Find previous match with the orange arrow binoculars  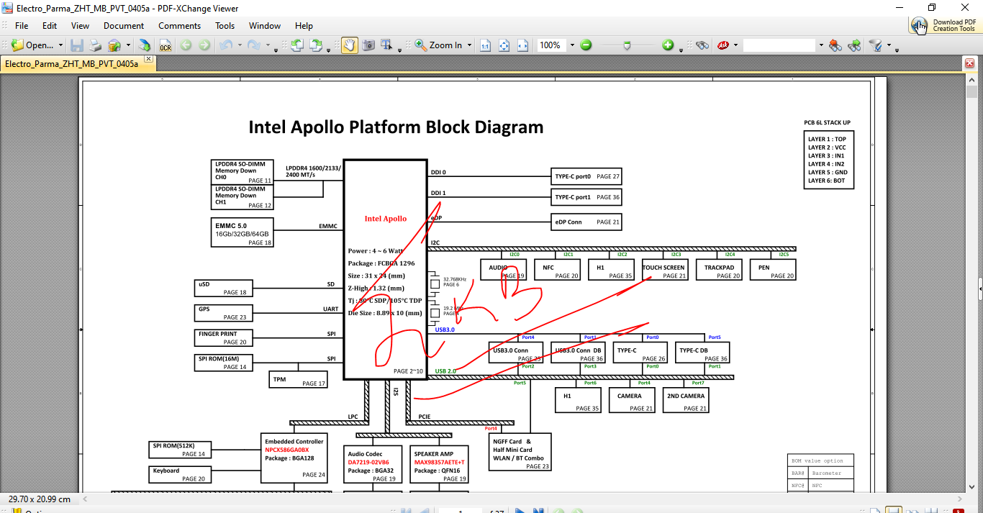pyautogui.click(x=835, y=45)
